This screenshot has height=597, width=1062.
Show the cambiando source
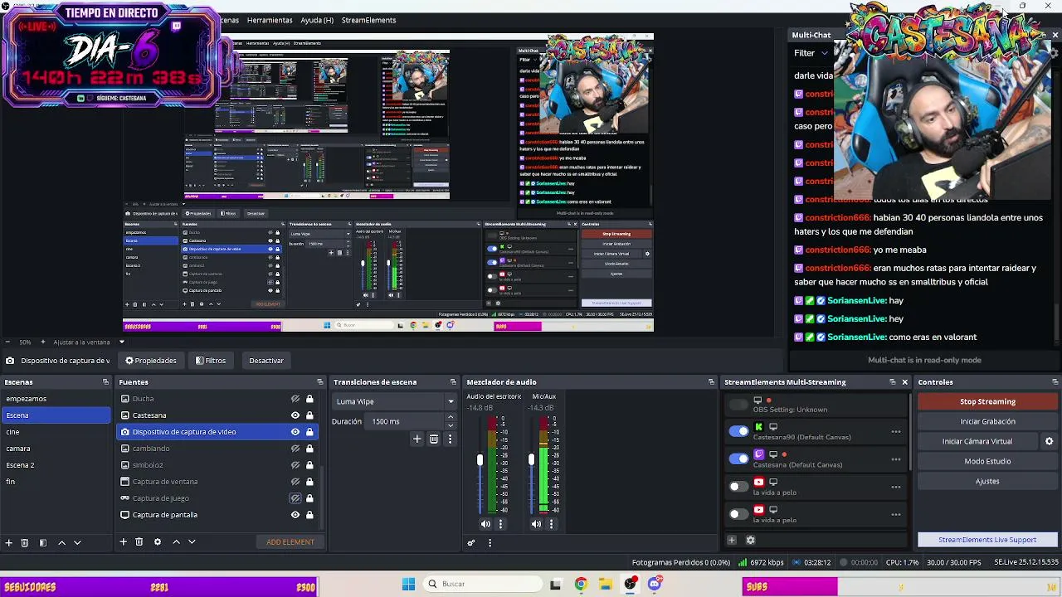(x=295, y=449)
